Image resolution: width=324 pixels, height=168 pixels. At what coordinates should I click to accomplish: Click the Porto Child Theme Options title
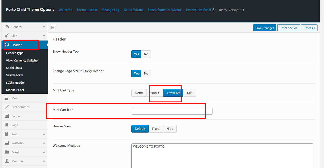tap(30, 9)
